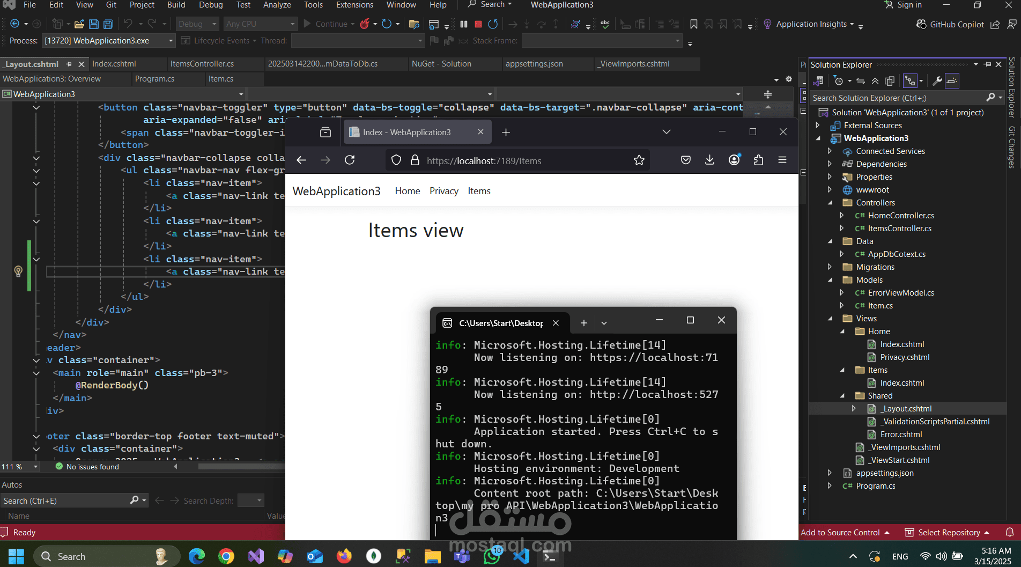Open Google Chrome from the taskbar
Screen dimensions: 1021x567
pos(226,556)
